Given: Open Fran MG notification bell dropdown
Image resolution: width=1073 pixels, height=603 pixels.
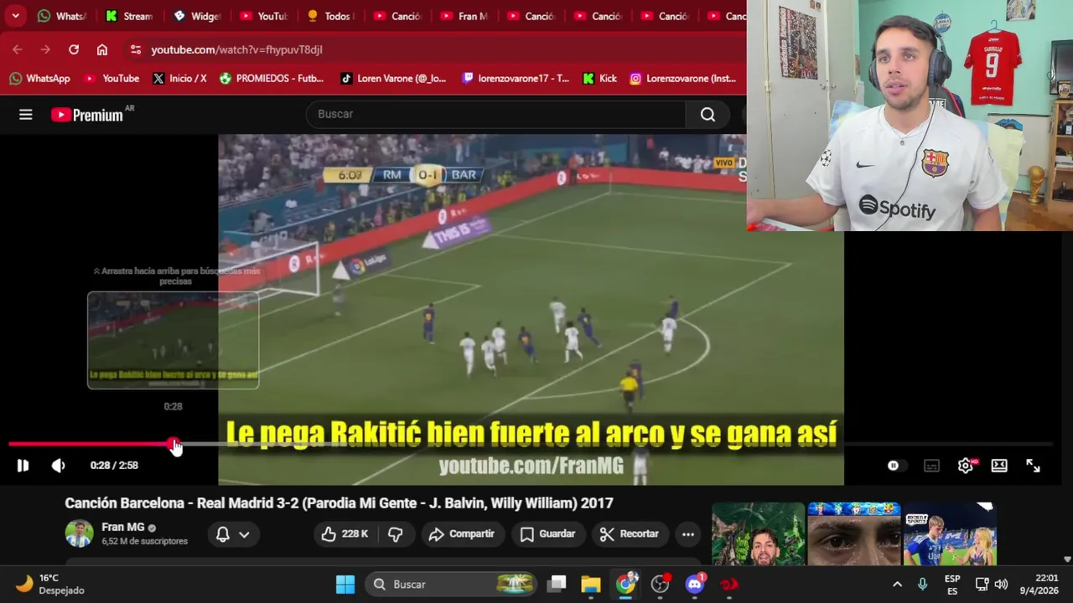Looking at the screenshot, I should (233, 533).
